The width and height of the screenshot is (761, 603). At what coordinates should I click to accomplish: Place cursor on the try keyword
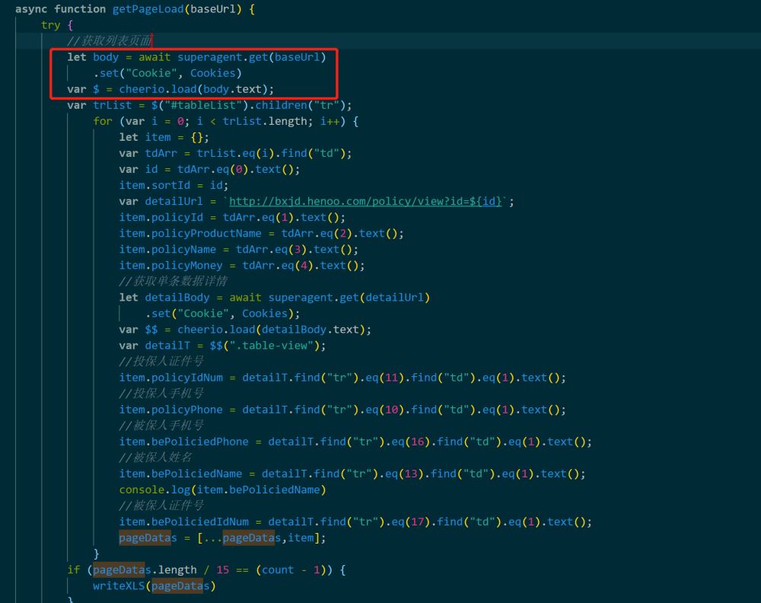coord(50,25)
